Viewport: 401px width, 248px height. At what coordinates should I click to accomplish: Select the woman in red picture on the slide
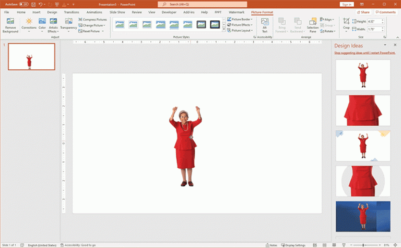tap(185, 146)
